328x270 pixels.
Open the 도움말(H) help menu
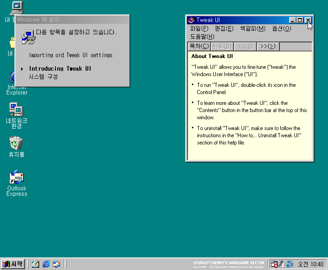202,37
